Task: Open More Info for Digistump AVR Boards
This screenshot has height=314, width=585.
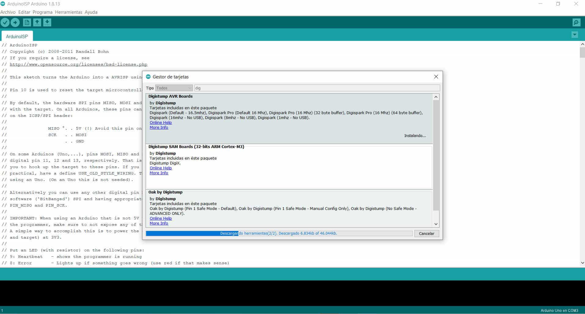Action: [x=159, y=127]
